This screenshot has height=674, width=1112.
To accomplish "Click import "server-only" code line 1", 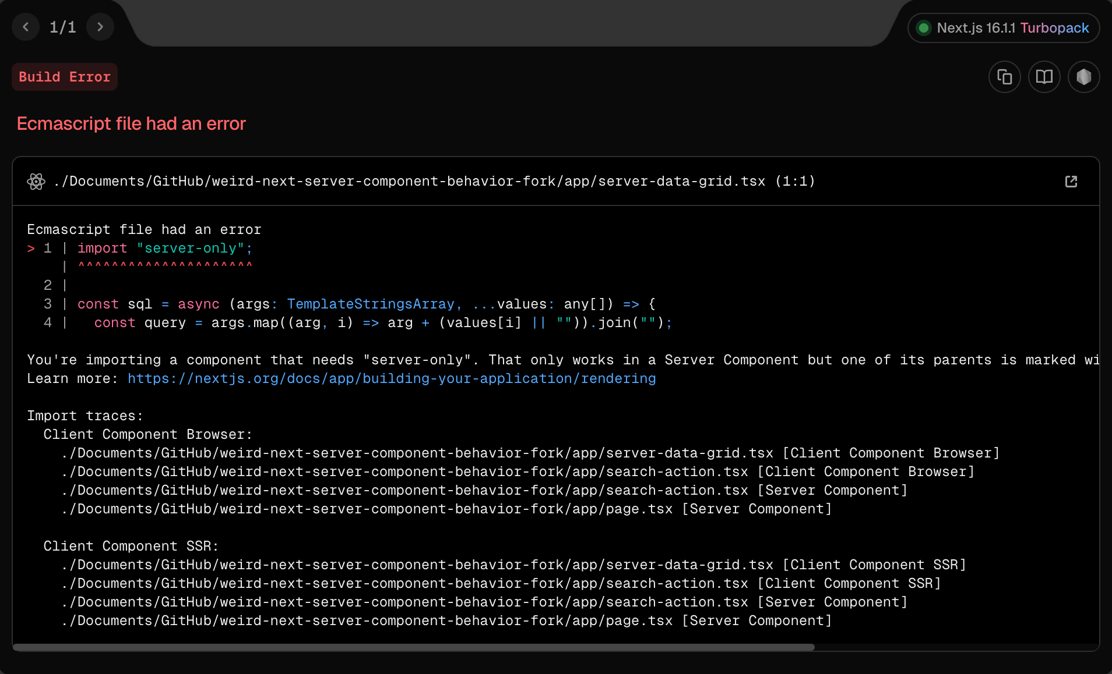I will point(165,248).
